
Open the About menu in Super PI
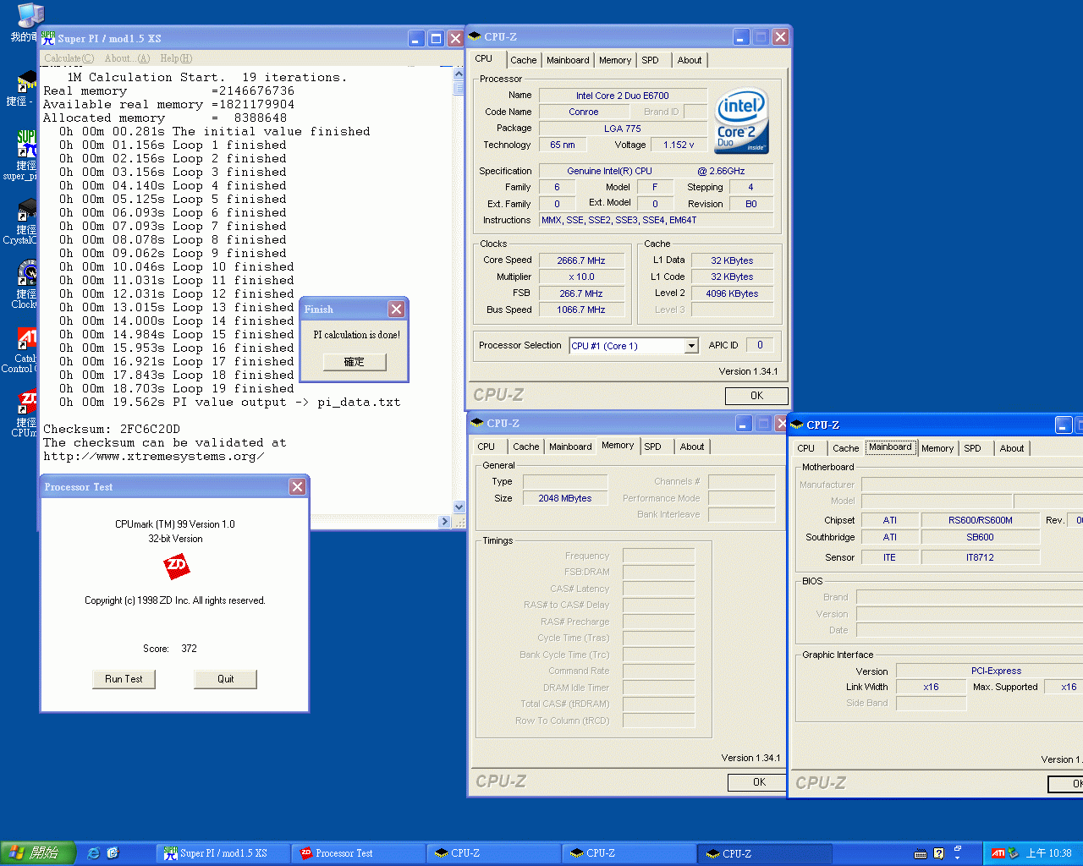pos(127,58)
